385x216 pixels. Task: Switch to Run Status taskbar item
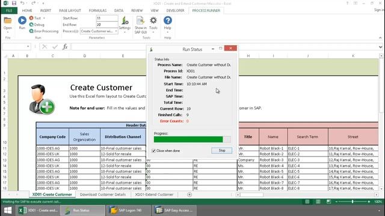pos(83,211)
